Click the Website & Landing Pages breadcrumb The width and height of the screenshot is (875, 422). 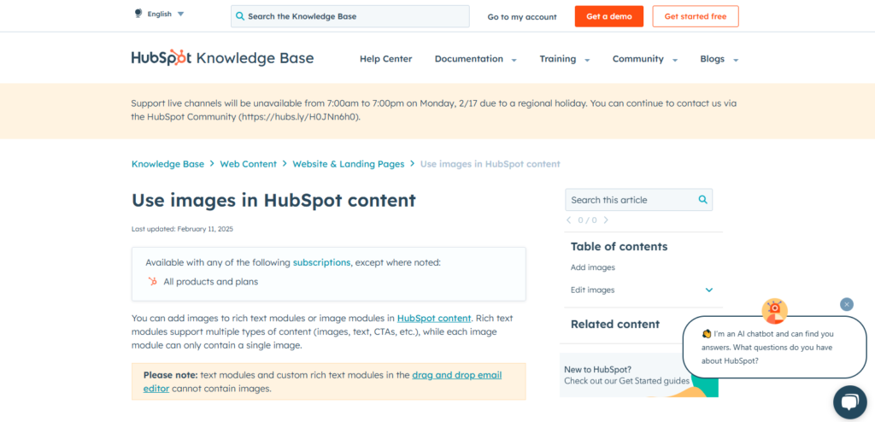(x=349, y=163)
